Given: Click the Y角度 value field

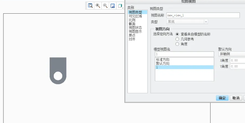Looking at the screenshot, I should pos(237,67).
